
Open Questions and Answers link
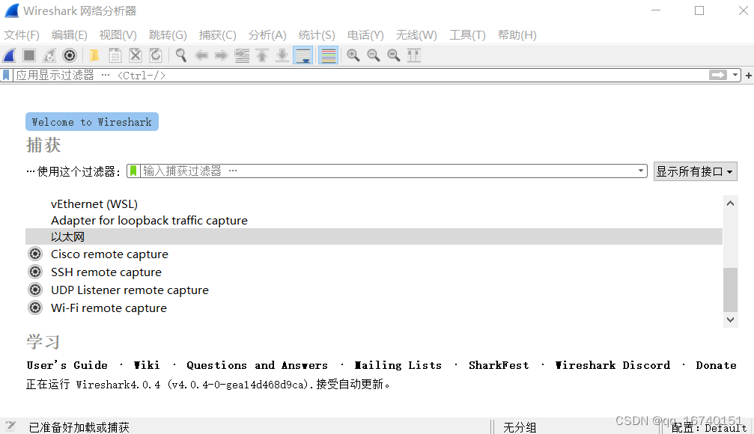pos(258,365)
